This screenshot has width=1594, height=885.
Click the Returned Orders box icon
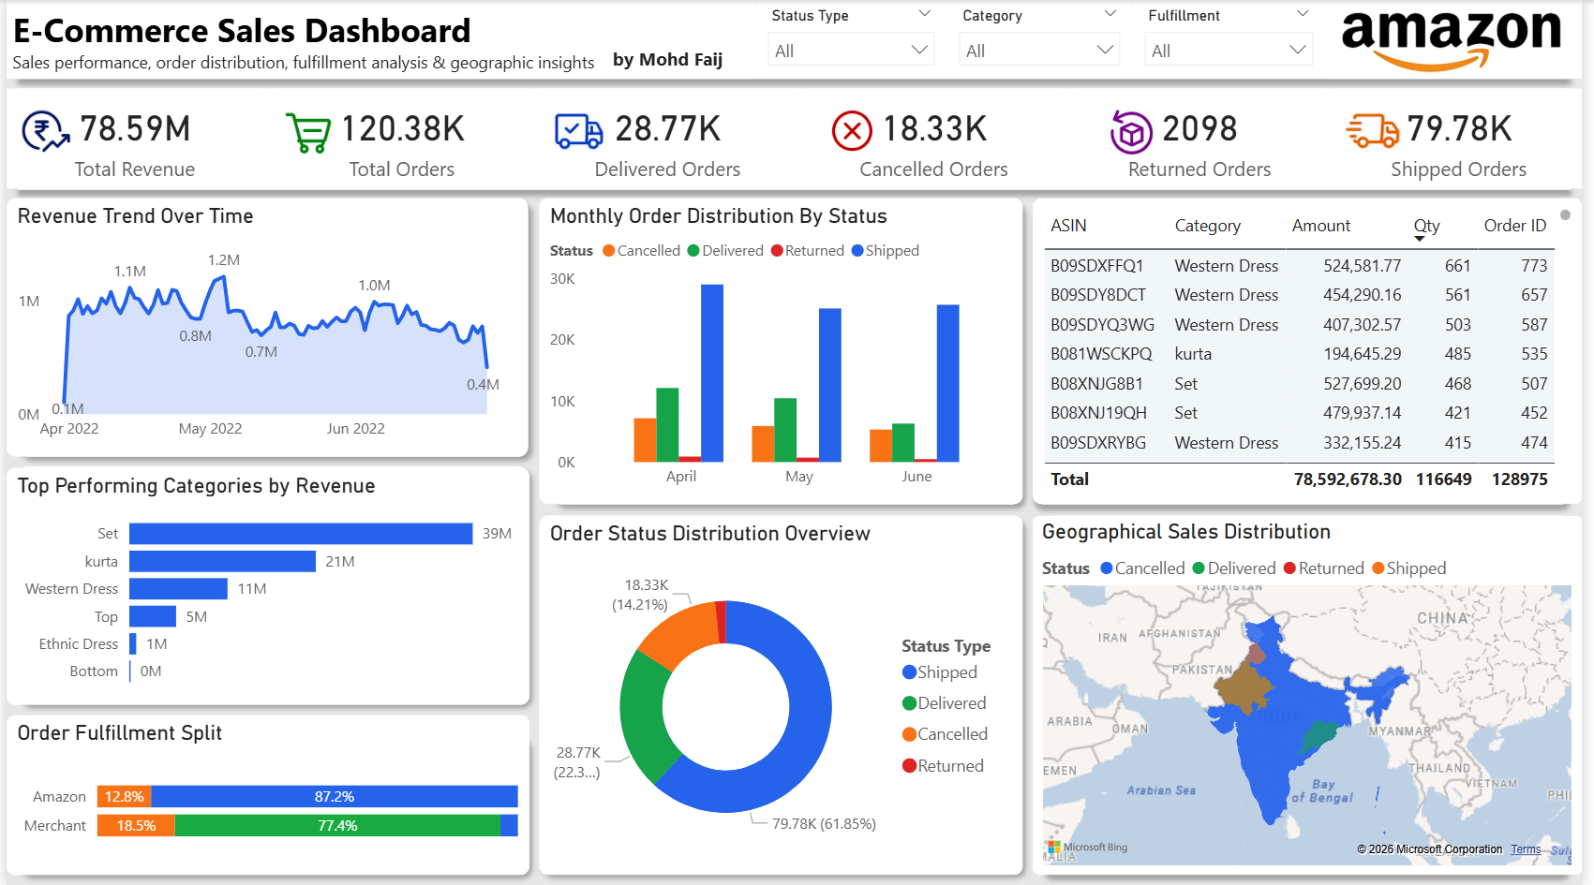coord(1131,132)
